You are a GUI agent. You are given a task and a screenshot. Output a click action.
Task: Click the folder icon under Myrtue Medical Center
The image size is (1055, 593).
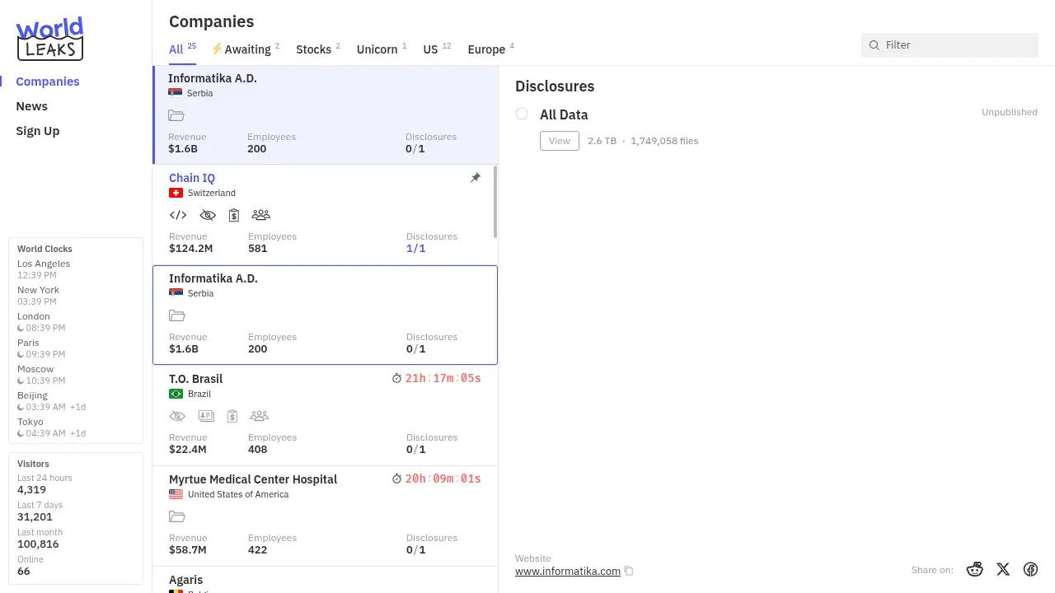coord(176,516)
